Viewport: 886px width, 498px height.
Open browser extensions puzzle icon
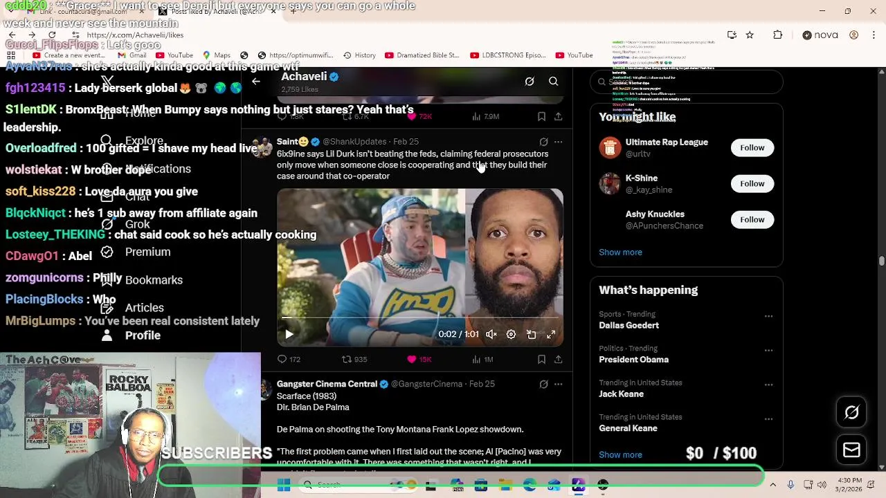[777, 35]
